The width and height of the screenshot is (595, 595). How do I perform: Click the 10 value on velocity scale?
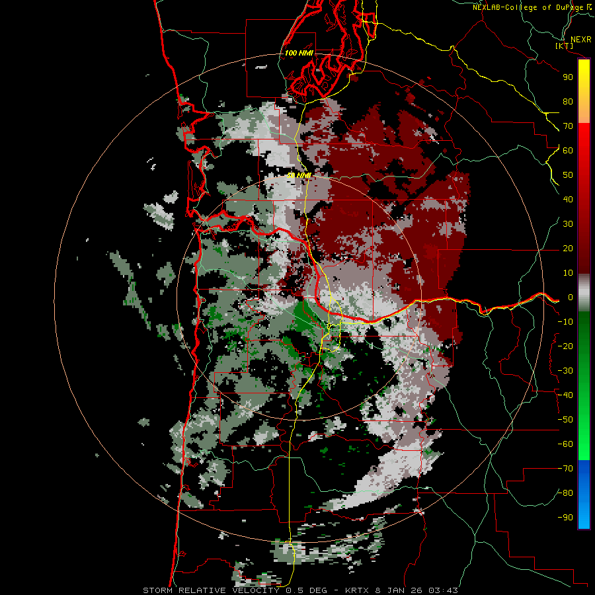568,273
